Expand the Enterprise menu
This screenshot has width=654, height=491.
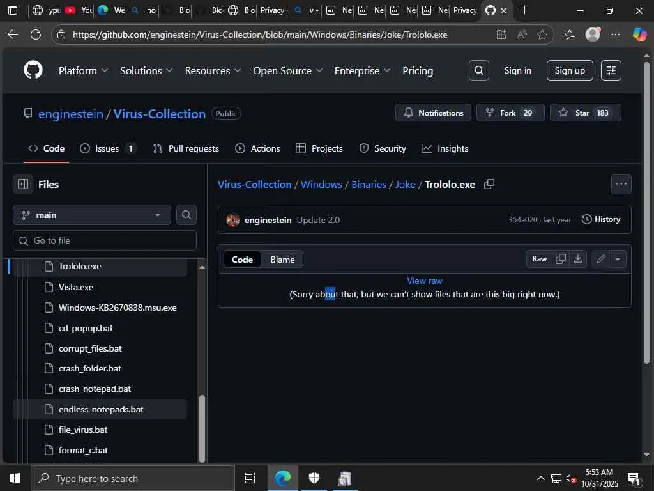click(363, 70)
